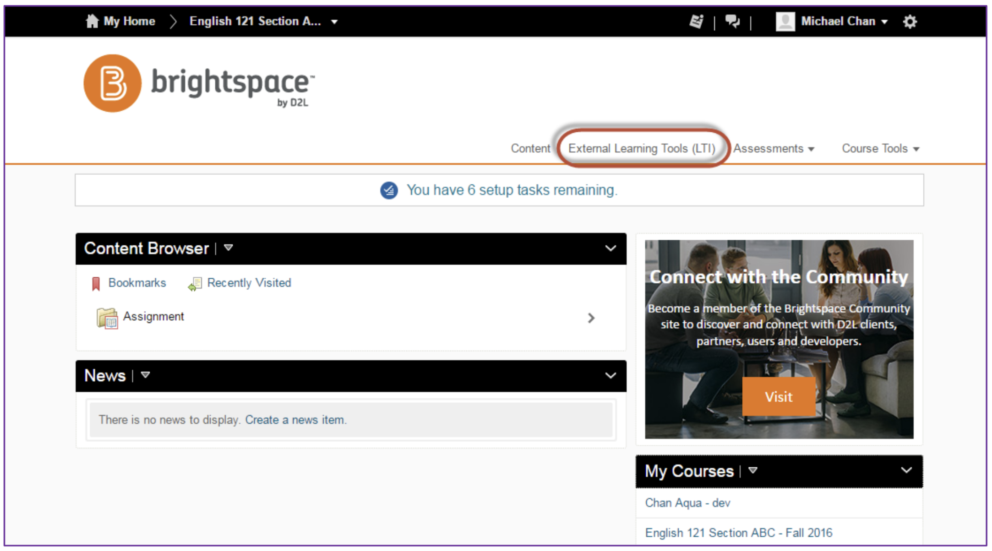Collapse the My Courses widget
This screenshot has width=992, height=551.
(x=906, y=470)
